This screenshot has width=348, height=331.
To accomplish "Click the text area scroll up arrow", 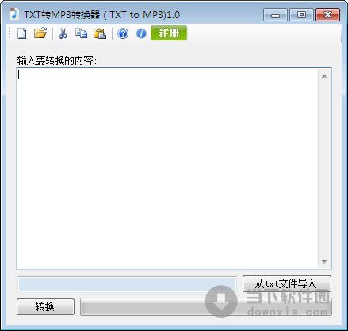I will click(324, 76).
